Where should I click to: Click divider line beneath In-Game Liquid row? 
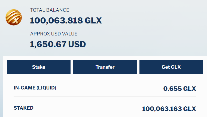pos(105,97)
